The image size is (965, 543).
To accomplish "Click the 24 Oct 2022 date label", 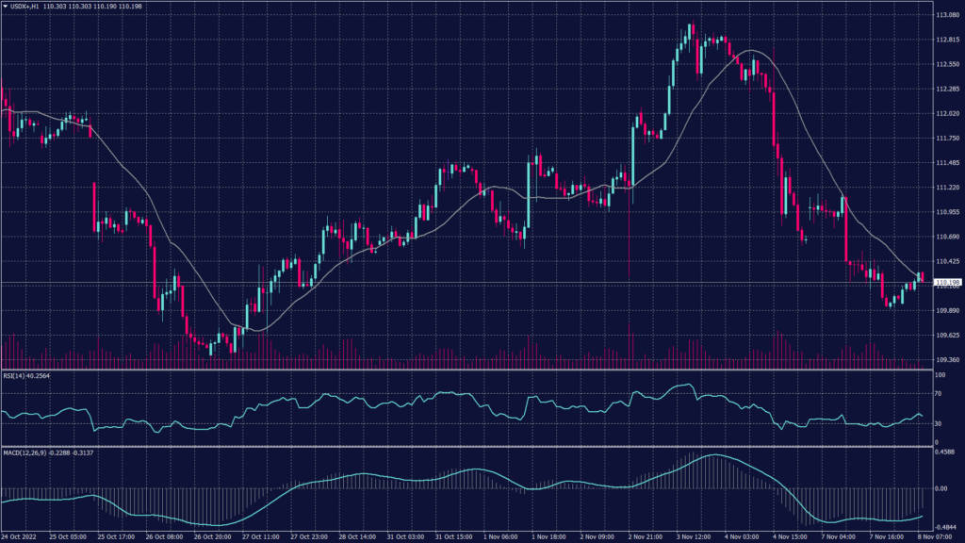I will click(x=21, y=536).
